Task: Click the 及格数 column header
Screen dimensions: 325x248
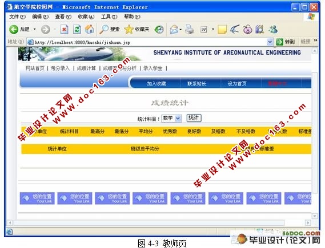Action: pos(218,131)
